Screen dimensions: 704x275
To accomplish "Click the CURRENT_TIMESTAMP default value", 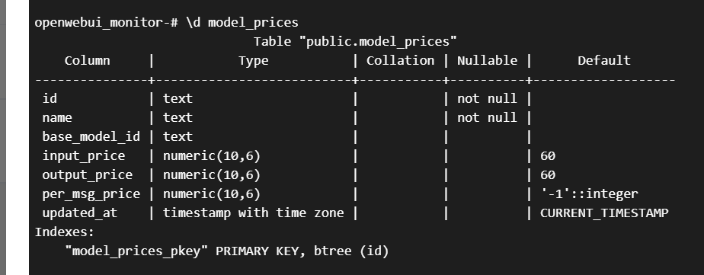I will 604,213.
